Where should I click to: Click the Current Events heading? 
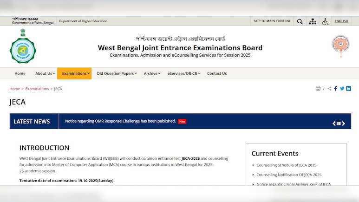pyautogui.click(x=275, y=153)
